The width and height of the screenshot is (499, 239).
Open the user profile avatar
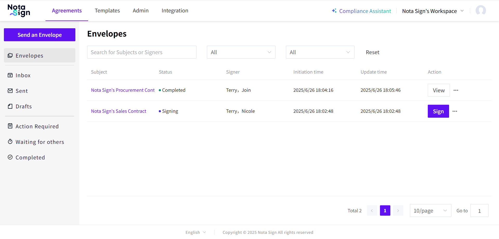[481, 11]
